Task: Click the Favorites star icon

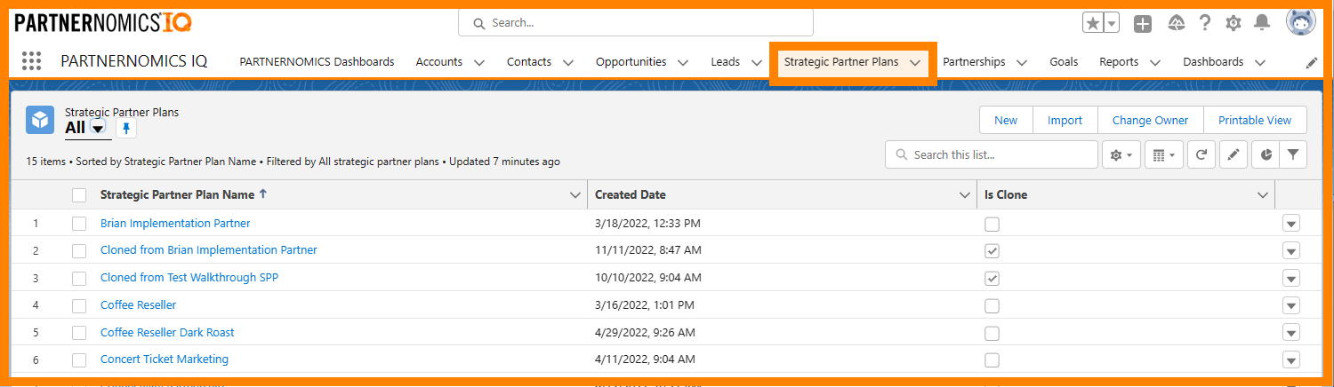Action: [1092, 23]
